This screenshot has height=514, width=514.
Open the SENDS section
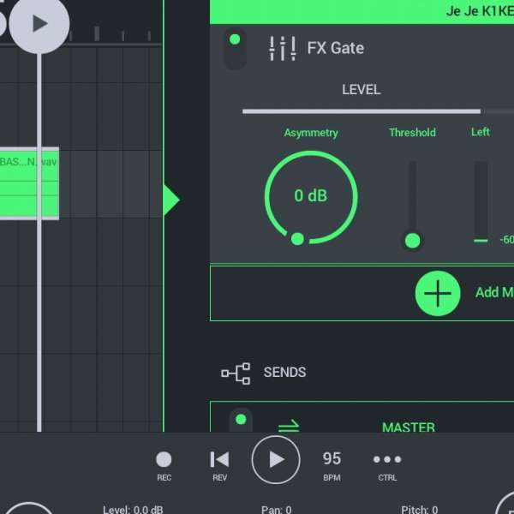coord(284,373)
